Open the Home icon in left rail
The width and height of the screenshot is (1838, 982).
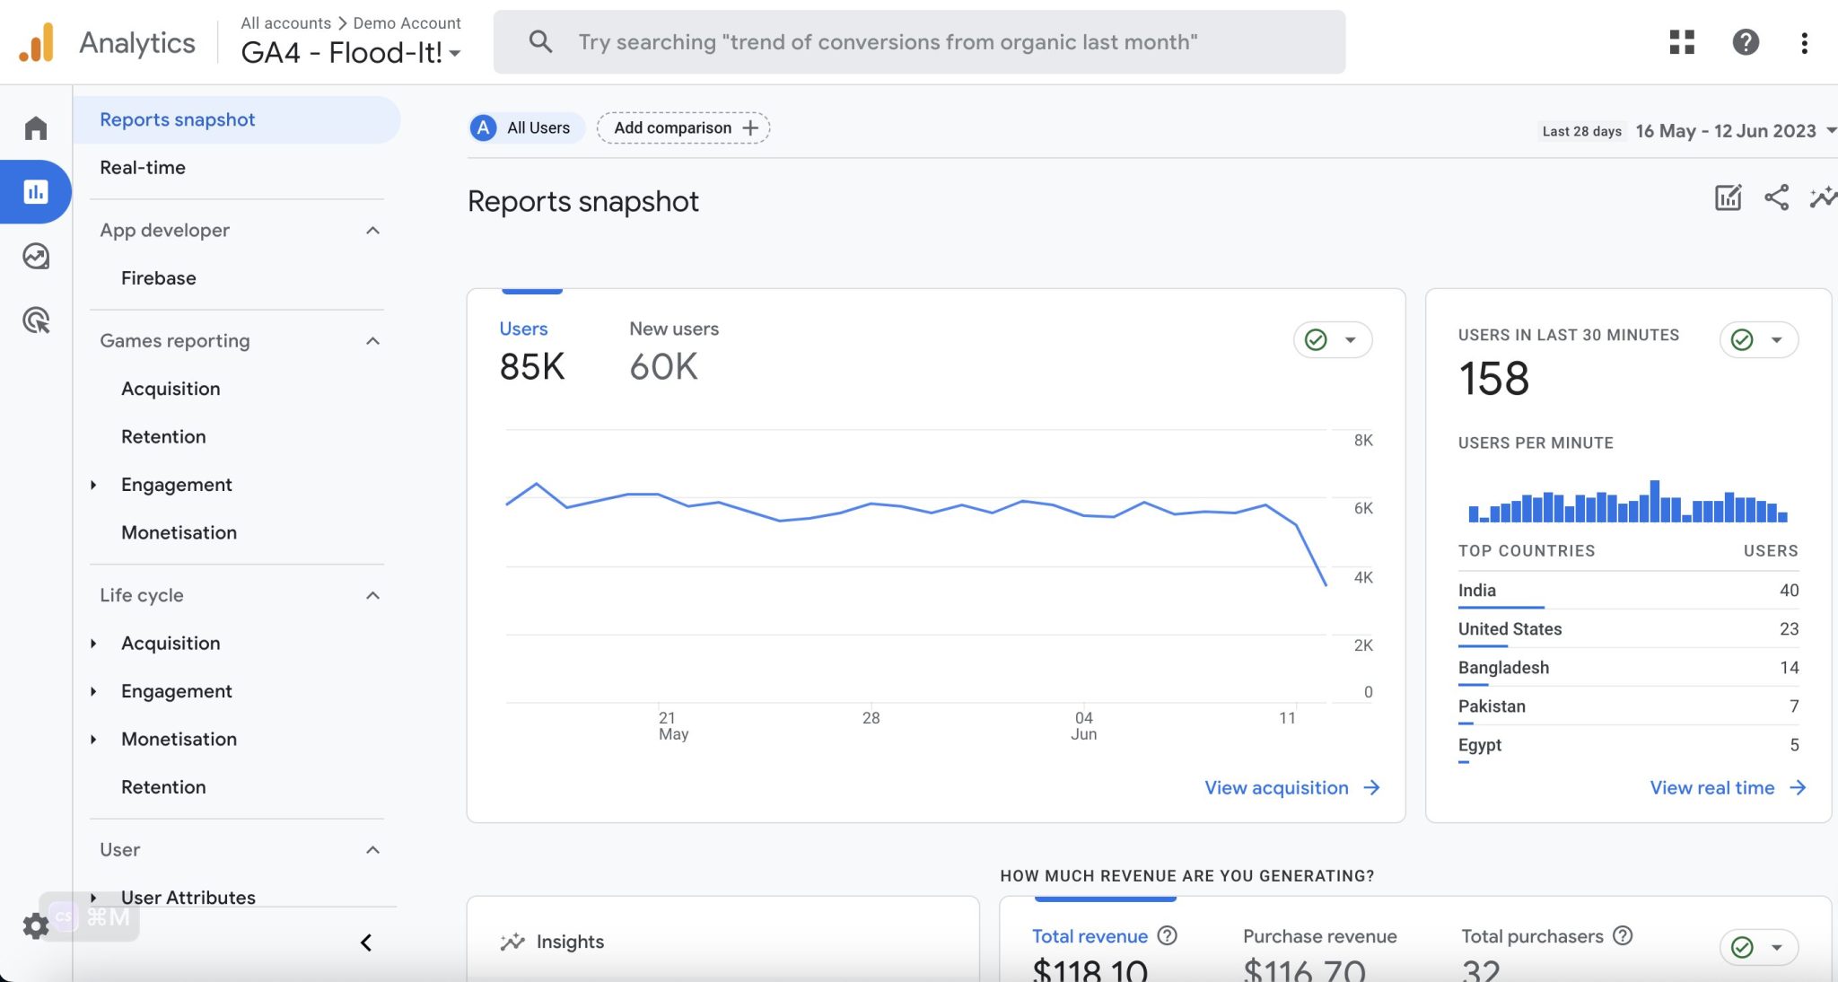point(35,127)
